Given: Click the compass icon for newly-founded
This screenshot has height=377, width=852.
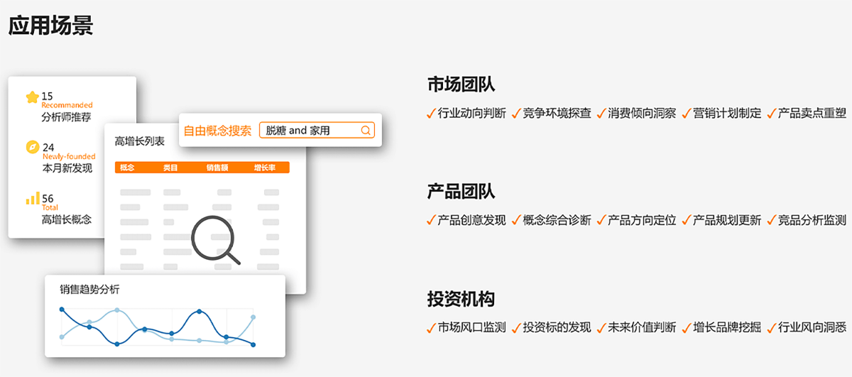Looking at the screenshot, I should [x=32, y=148].
